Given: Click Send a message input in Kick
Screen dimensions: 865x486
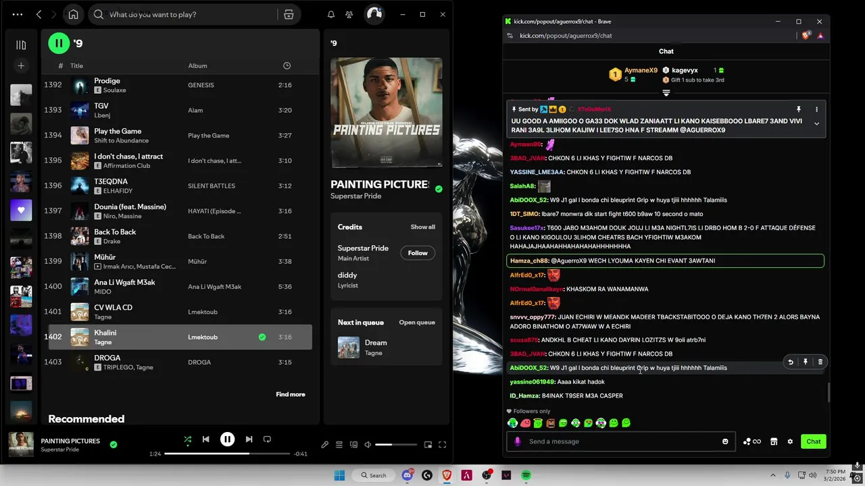Looking at the screenshot, I should click(x=620, y=441).
